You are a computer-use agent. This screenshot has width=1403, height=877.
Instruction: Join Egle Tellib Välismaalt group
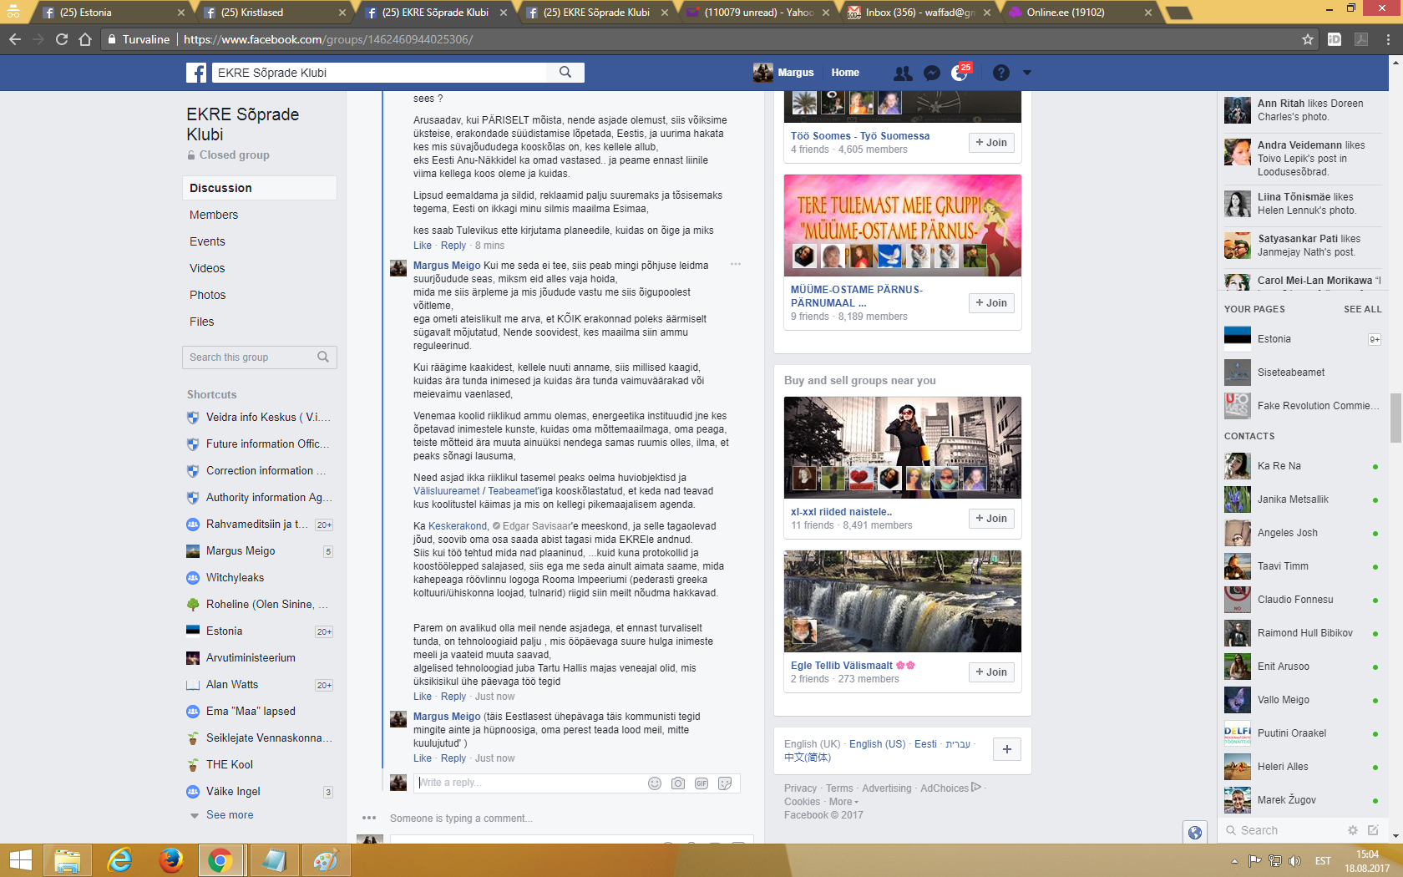(x=991, y=672)
